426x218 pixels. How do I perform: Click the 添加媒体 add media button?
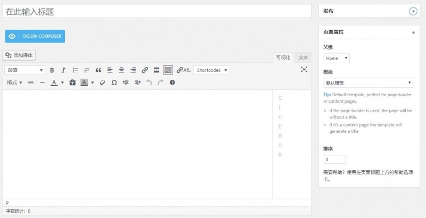click(20, 55)
